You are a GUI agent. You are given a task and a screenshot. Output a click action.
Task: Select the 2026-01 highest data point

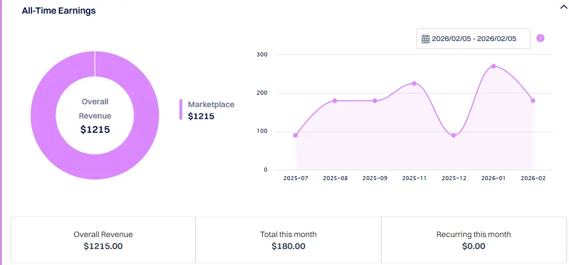coord(494,66)
